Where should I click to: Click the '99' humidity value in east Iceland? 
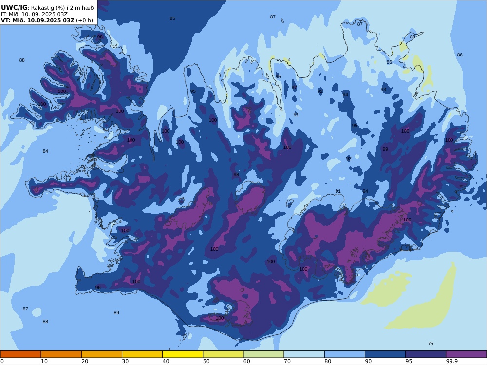(x=385, y=149)
